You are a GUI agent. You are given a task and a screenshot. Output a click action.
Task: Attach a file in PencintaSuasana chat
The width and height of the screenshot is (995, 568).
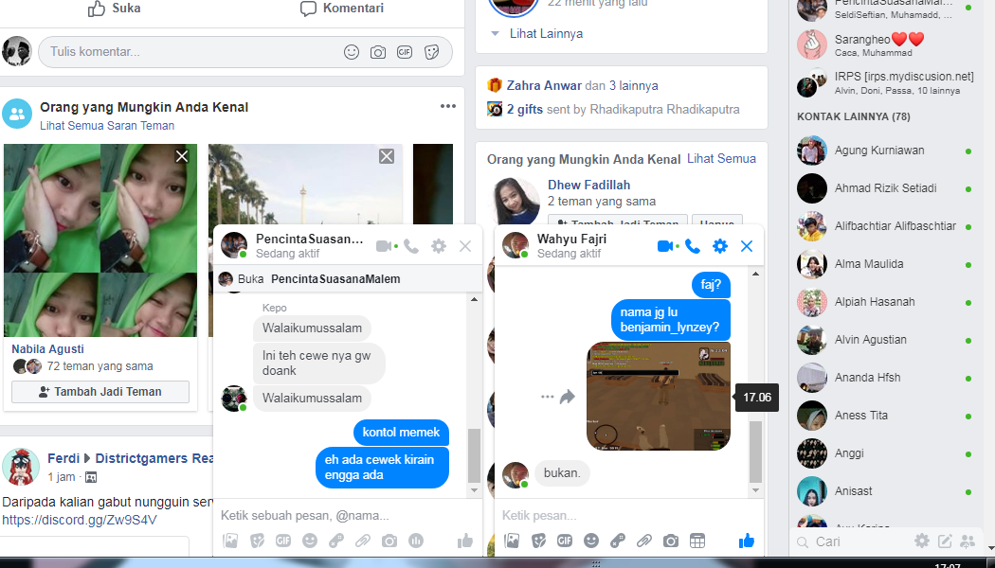pyautogui.click(x=362, y=541)
